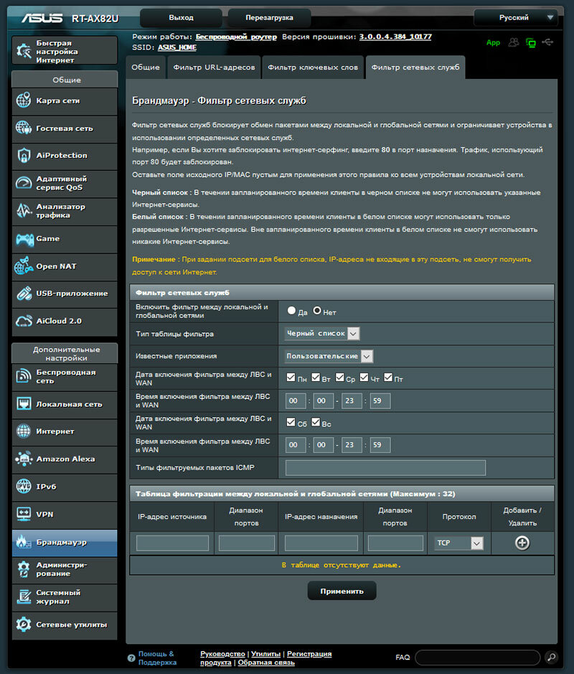Viewport: 574px width, 674px height.
Task: Click the App link in header
Action: point(493,42)
